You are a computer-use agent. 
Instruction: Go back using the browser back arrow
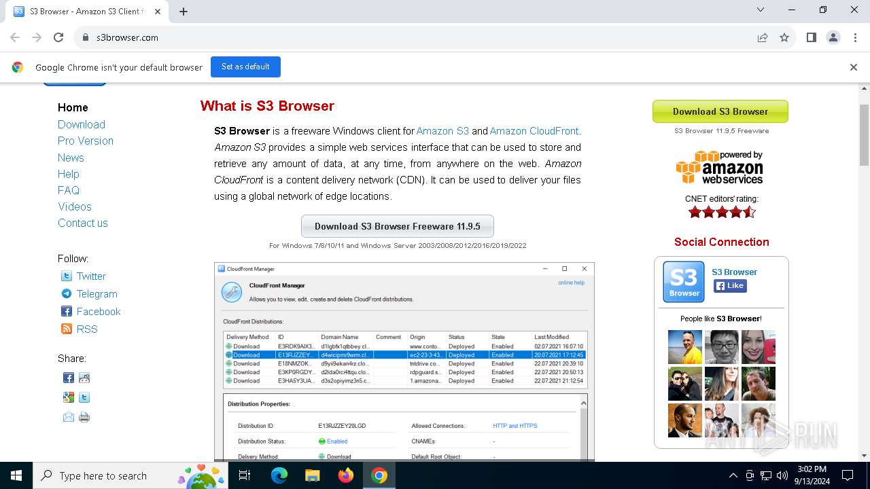(x=15, y=37)
